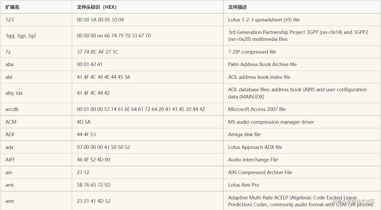Click the 文件头标识（HEX） column header
The height and width of the screenshot is (210, 381).
click(x=97, y=7)
